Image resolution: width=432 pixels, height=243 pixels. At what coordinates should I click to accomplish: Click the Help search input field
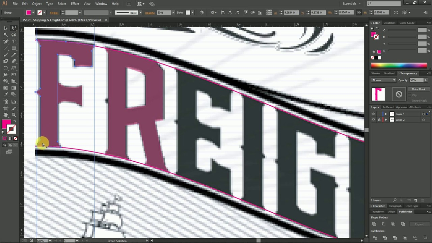(x=384, y=3)
